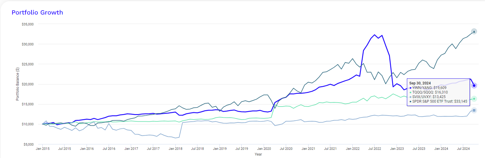Viewport: 485px width, 158px height.
Task: Click the Portfolio Growth chart title
Action: tap(37, 12)
